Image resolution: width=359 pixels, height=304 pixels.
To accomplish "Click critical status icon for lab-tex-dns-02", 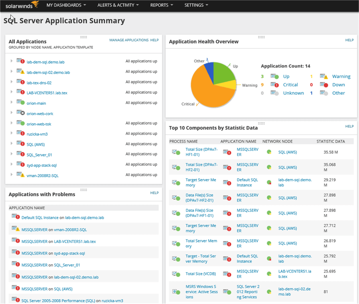I will [21, 81].
